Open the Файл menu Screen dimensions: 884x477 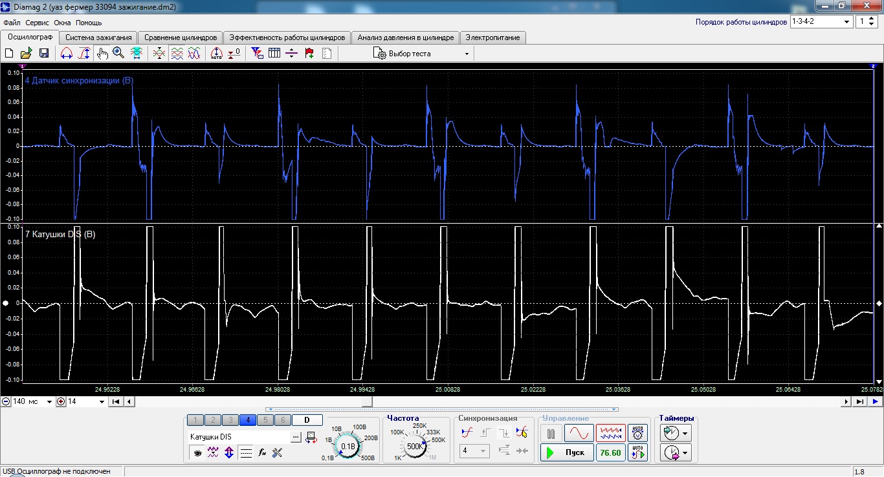click(11, 22)
